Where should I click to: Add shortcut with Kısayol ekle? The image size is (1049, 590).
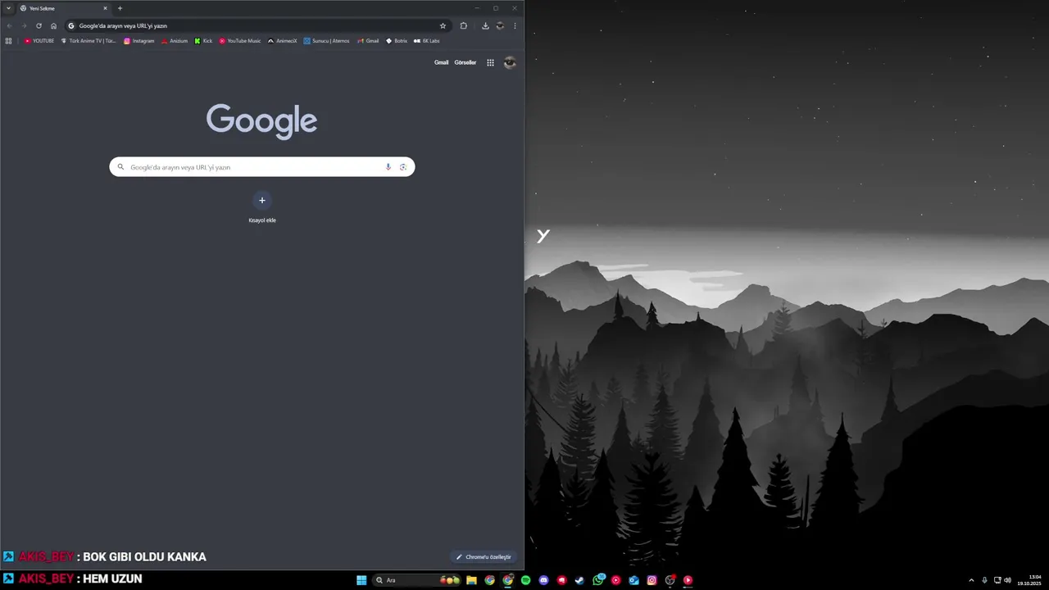click(262, 207)
